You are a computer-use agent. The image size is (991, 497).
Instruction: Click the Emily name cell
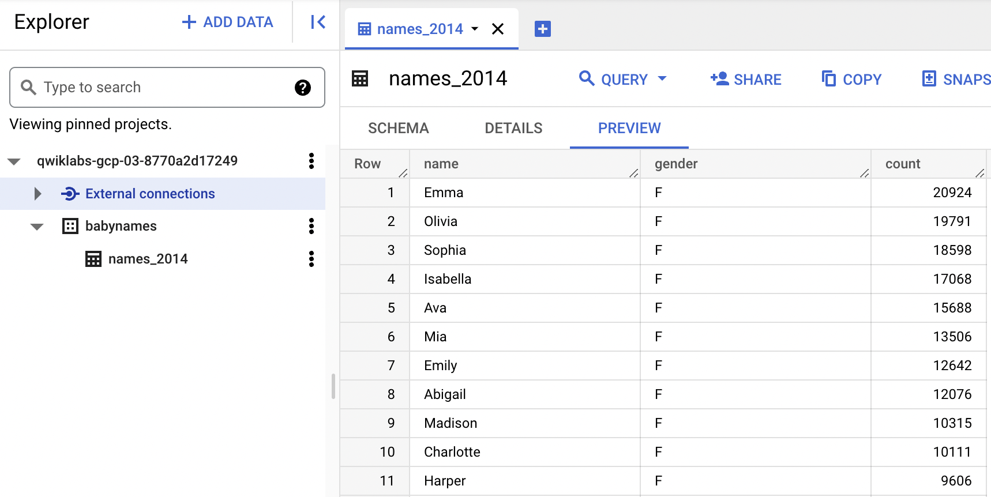click(525, 366)
